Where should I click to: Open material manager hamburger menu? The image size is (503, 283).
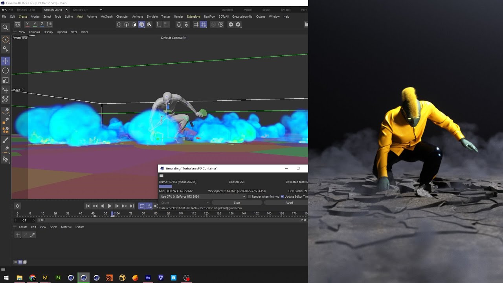pos(15,227)
